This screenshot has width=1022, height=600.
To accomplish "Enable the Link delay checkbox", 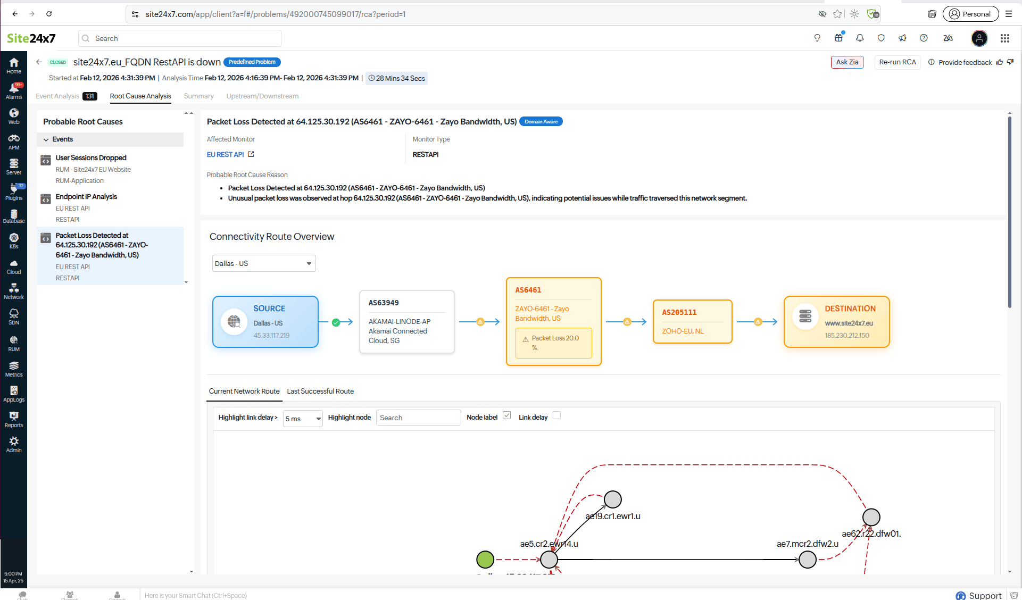I will pos(556,415).
